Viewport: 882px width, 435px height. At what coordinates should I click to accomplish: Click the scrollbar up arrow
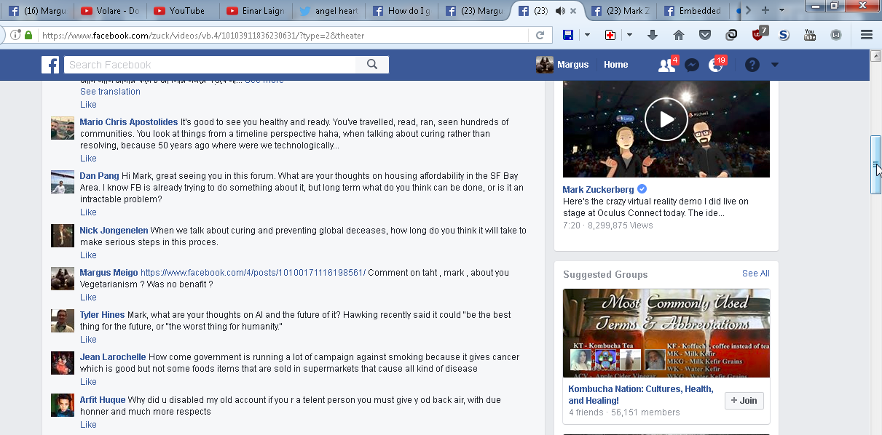coord(876,55)
